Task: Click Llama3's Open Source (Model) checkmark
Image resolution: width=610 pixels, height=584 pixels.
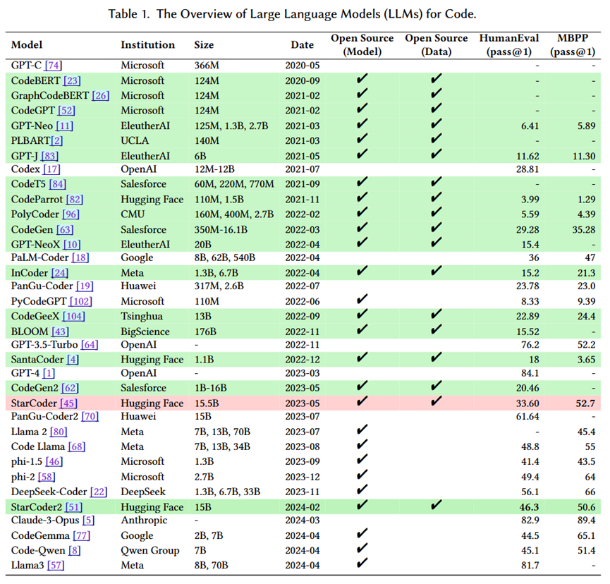Action: click(362, 564)
